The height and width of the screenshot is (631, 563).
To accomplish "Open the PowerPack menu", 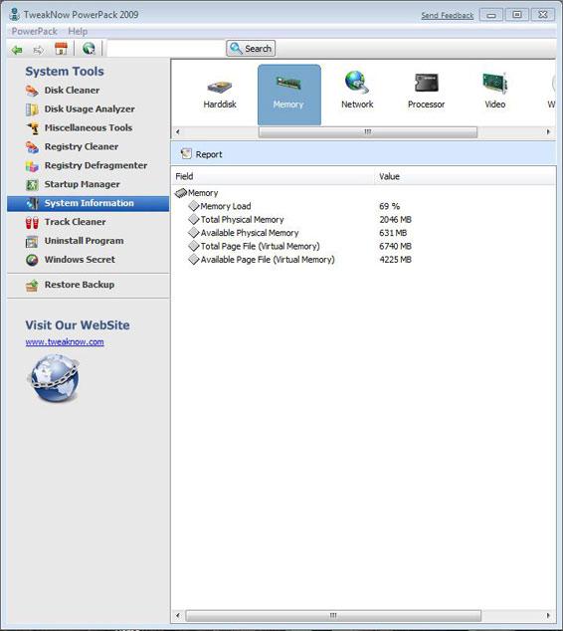I will click(x=34, y=32).
